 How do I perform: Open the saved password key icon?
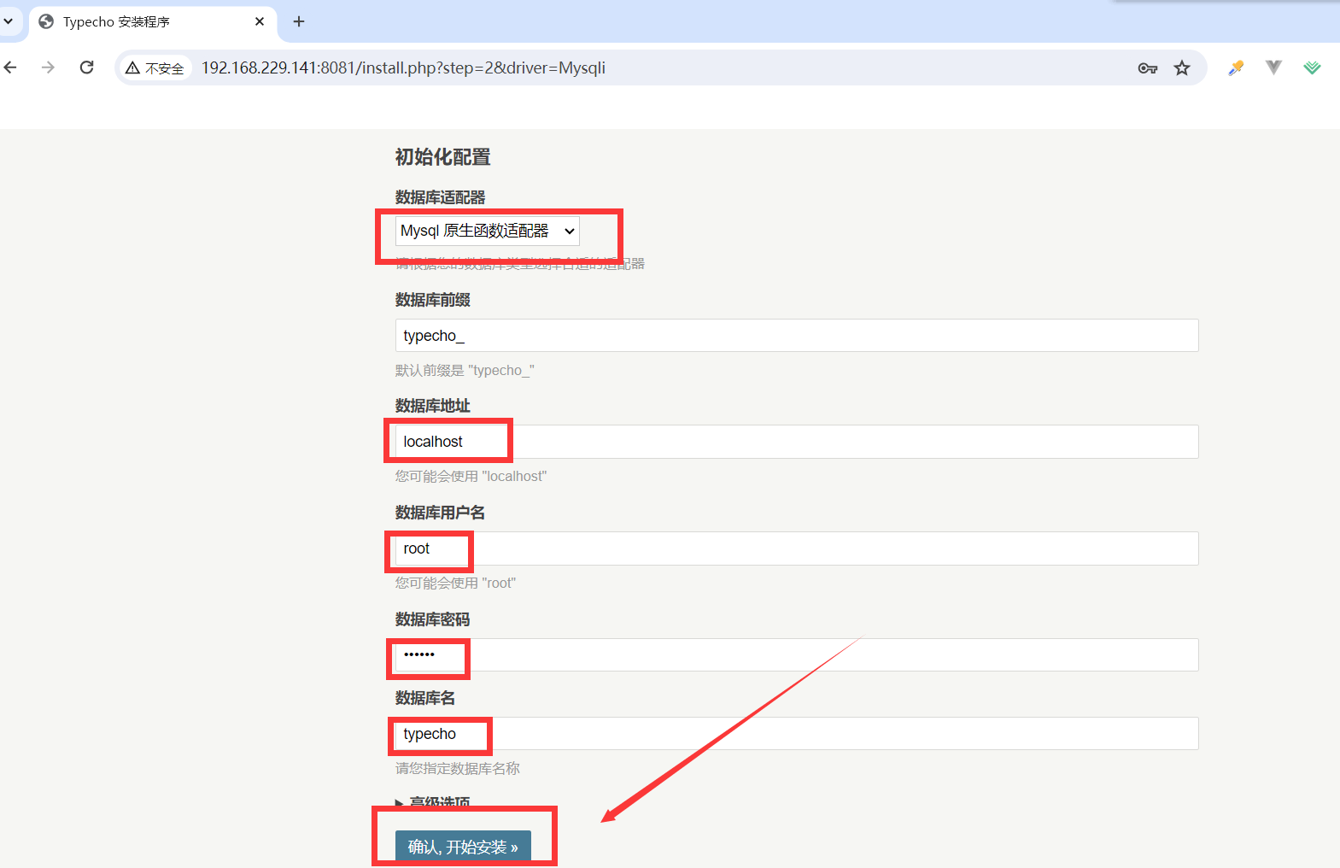(1147, 68)
